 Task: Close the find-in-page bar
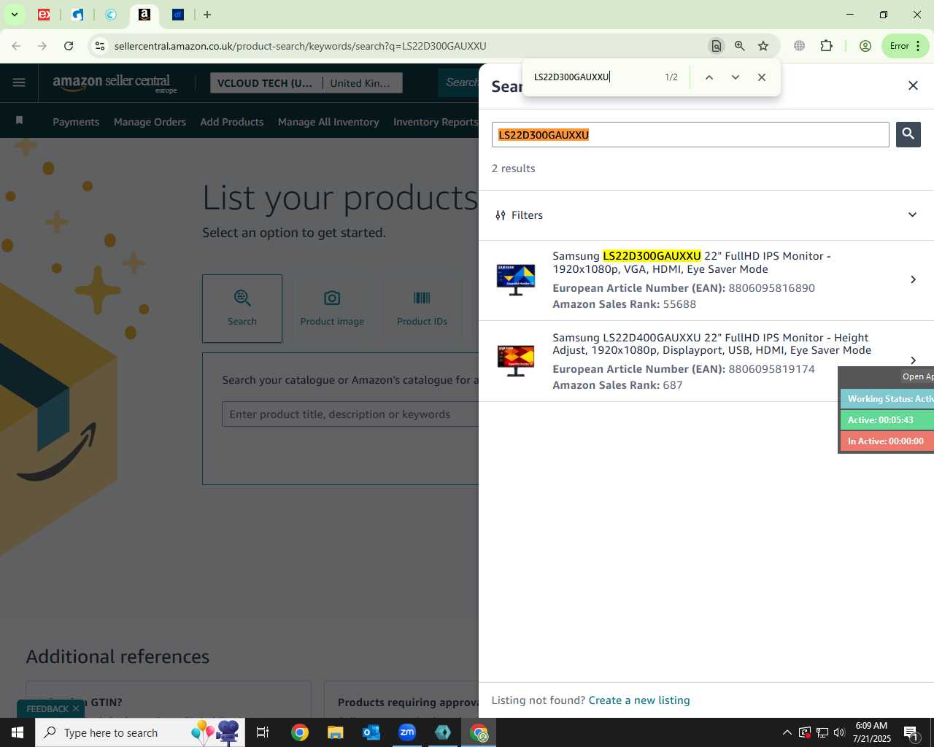[762, 77]
